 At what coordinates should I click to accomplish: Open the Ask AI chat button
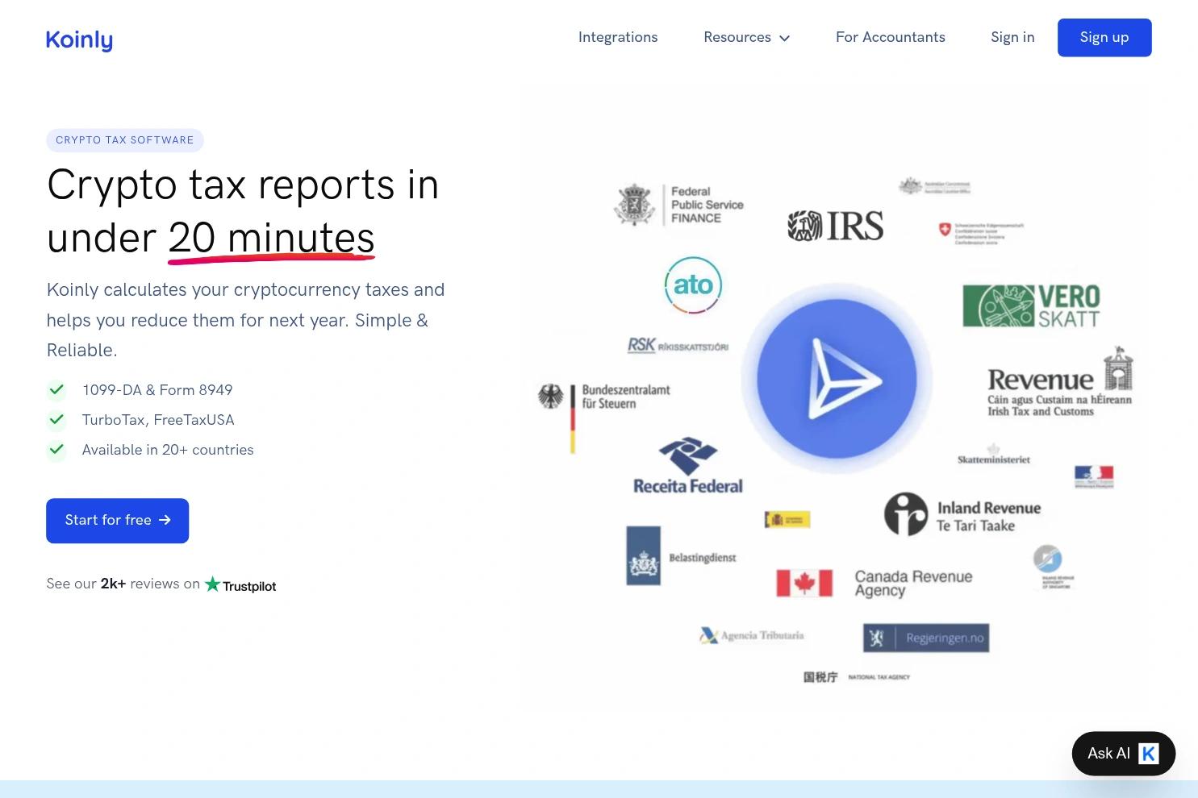pyautogui.click(x=1123, y=754)
